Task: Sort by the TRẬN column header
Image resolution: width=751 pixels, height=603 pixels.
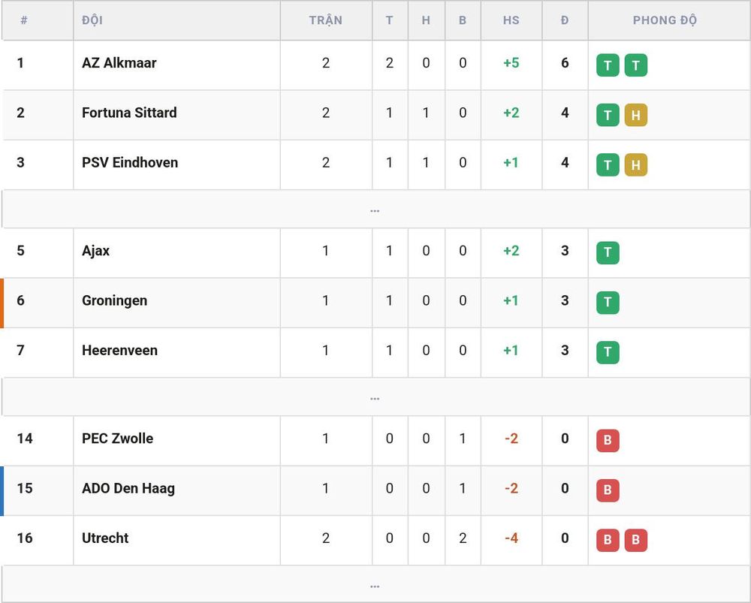Action: pos(326,20)
